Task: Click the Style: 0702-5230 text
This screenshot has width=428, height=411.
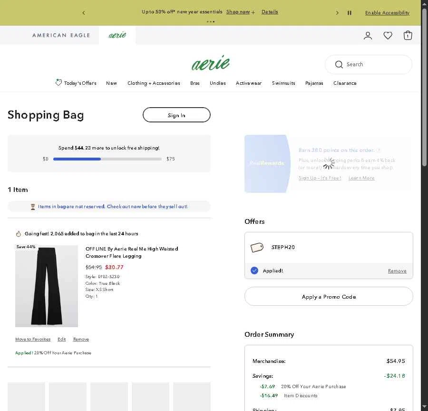Action: coord(102,277)
